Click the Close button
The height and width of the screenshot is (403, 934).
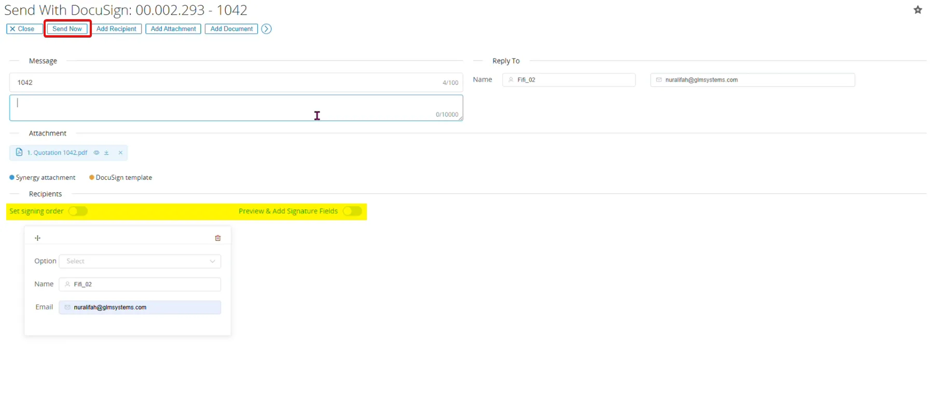[x=24, y=29]
